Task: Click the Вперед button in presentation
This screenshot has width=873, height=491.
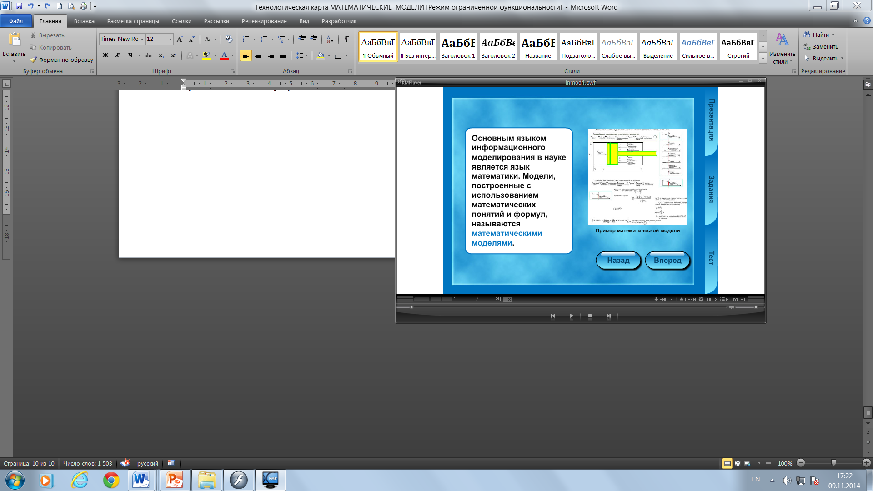Action: (x=668, y=260)
